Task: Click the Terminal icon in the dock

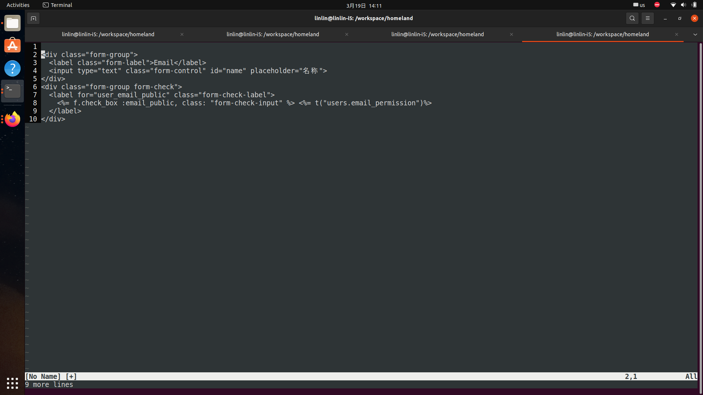Action: tap(12, 91)
